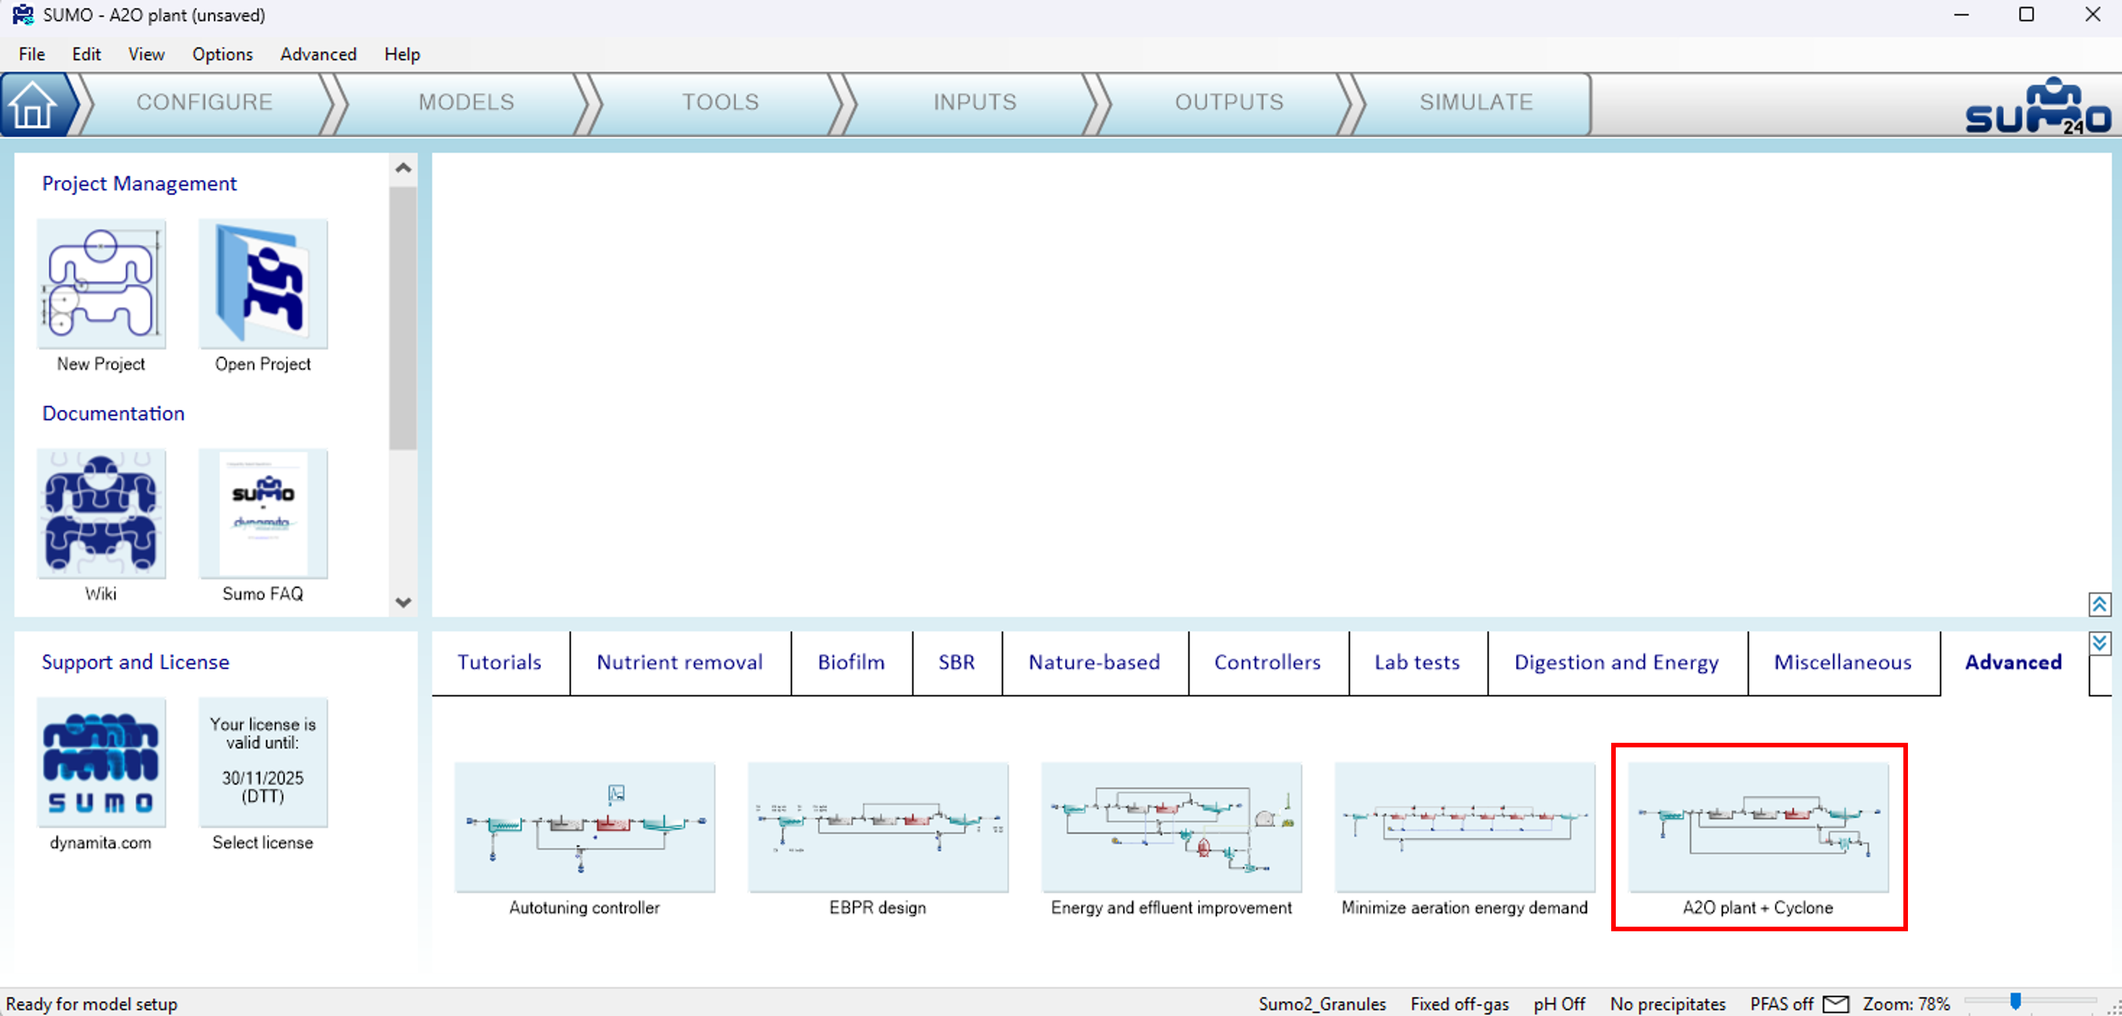Screen dimensions: 2122x1016
Task: Open the EBPR design example thumbnail
Action: coord(877,828)
